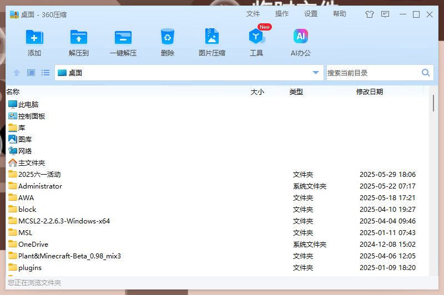Screen dimensions: 444x295
Task: Switch to thumbnail view mode icon
Action: click(31, 73)
